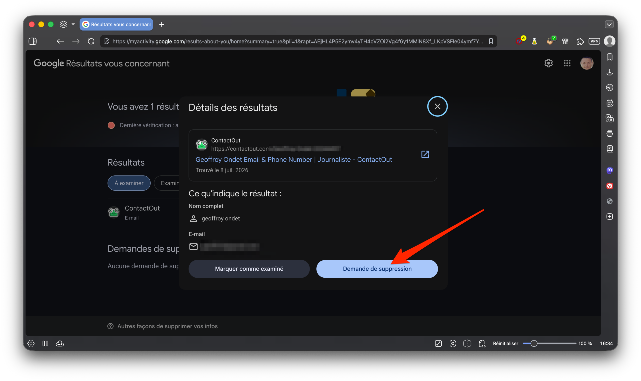Viewport: 641px width, 381px height.
Task: Toggle the side panel visibility button
Action: click(x=33, y=41)
